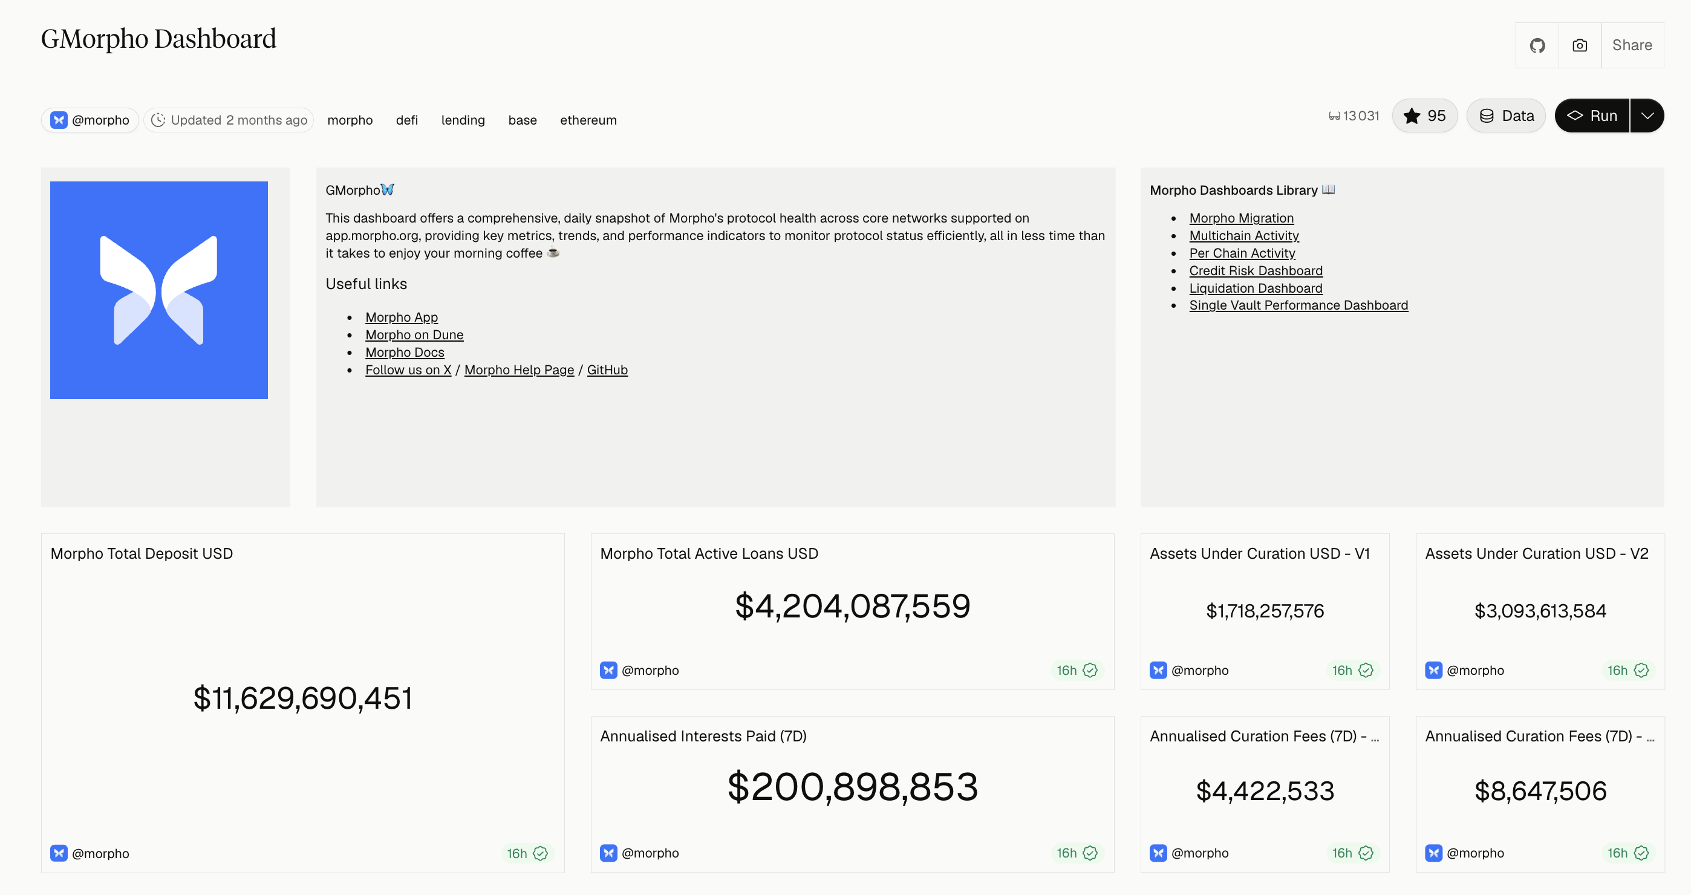The height and width of the screenshot is (895, 1691).
Task: Click the $11,629,690,451 deposit value
Action: pos(302,697)
